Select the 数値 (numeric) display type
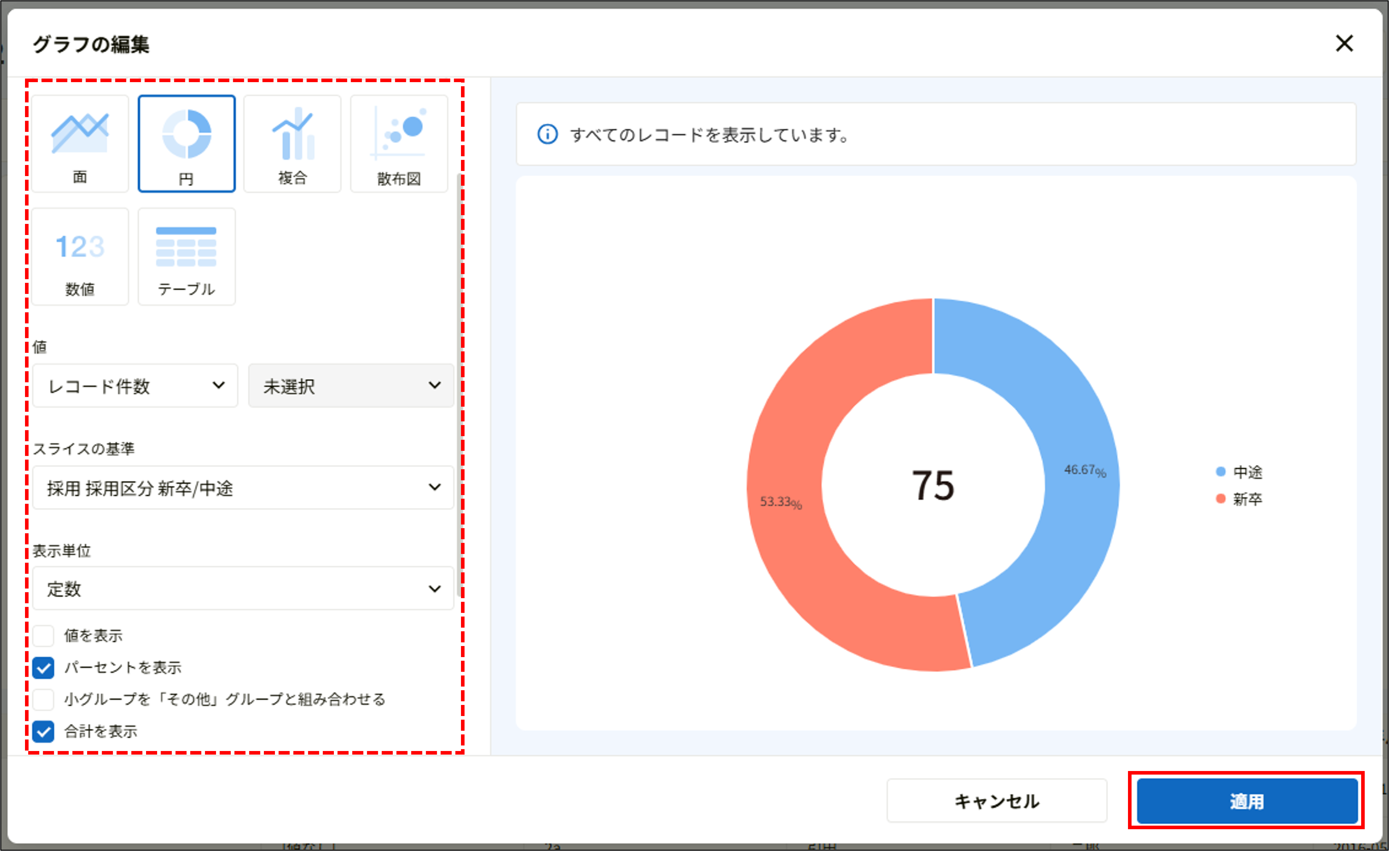 tap(80, 255)
